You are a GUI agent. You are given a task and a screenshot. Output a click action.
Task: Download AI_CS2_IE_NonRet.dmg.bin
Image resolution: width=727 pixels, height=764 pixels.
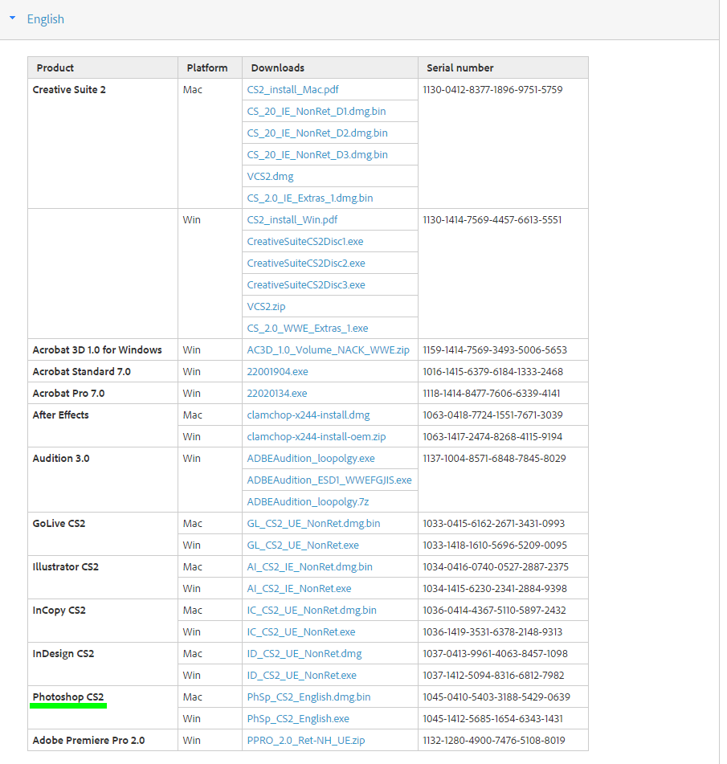point(309,566)
